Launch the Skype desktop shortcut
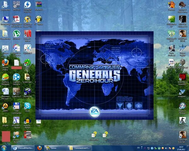 click(x=28, y=106)
